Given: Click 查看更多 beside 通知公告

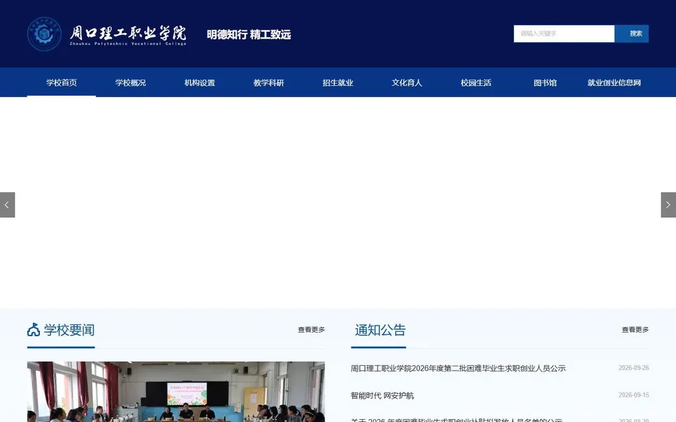Looking at the screenshot, I should tap(635, 330).
